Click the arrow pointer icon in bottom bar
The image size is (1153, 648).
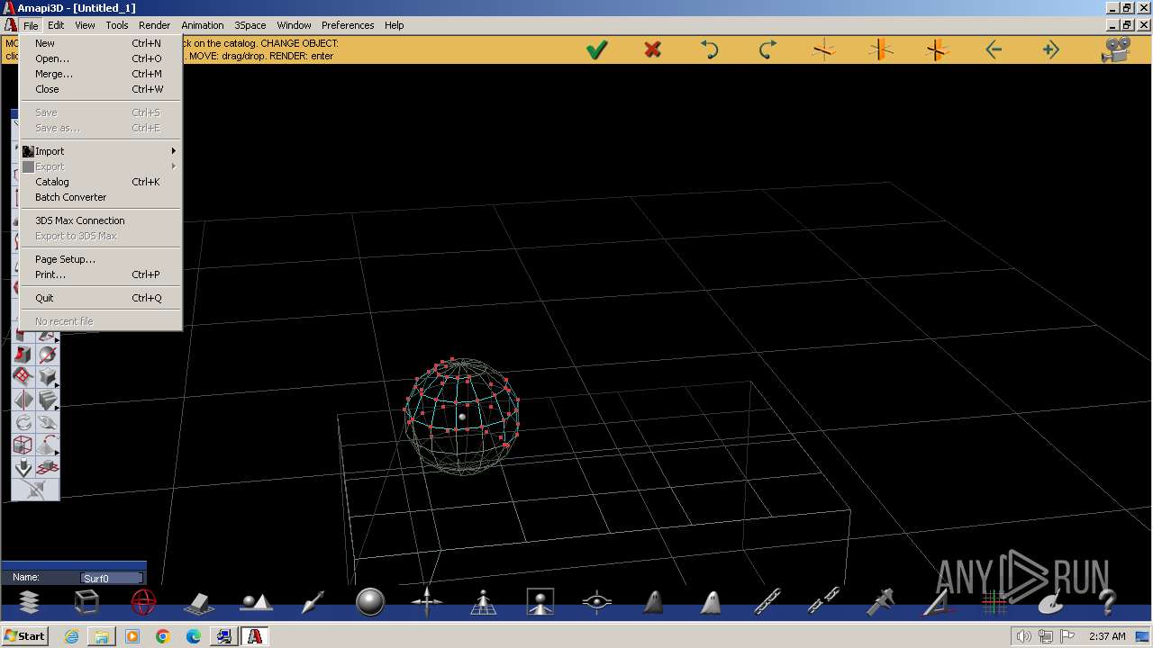pyautogui.click(x=313, y=602)
